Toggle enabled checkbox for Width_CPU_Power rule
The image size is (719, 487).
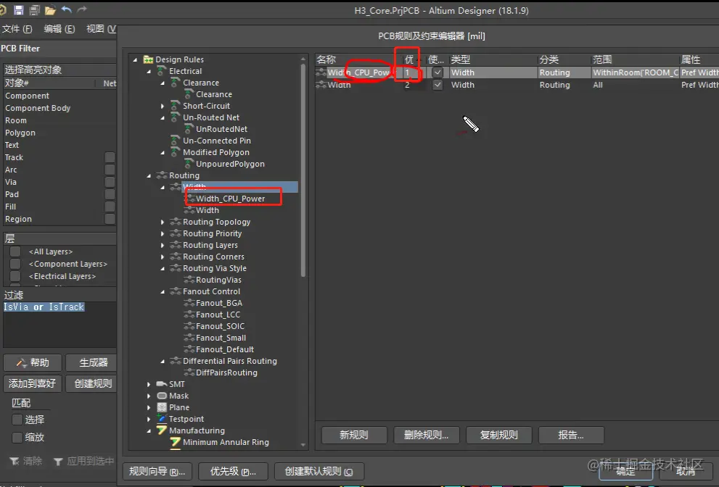click(x=437, y=72)
